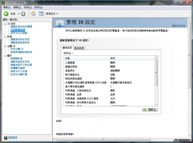Image resolution: width=193 pixels, height=143 pixels.
Task: Open the 系統資訊 link
Action: coord(13,138)
